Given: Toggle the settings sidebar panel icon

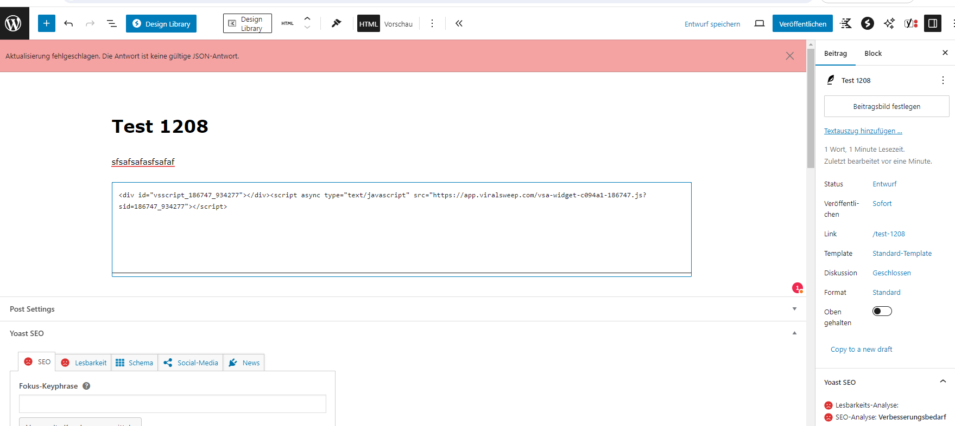Looking at the screenshot, I should click(933, 23).
